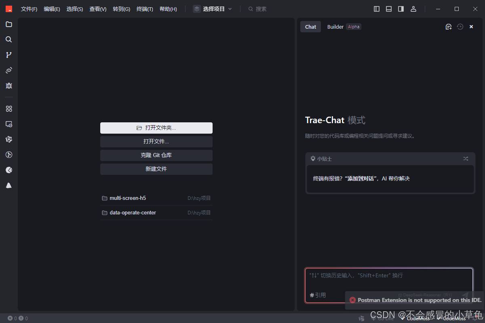Open the Run and Debug bug icon

tap(8, 86)
